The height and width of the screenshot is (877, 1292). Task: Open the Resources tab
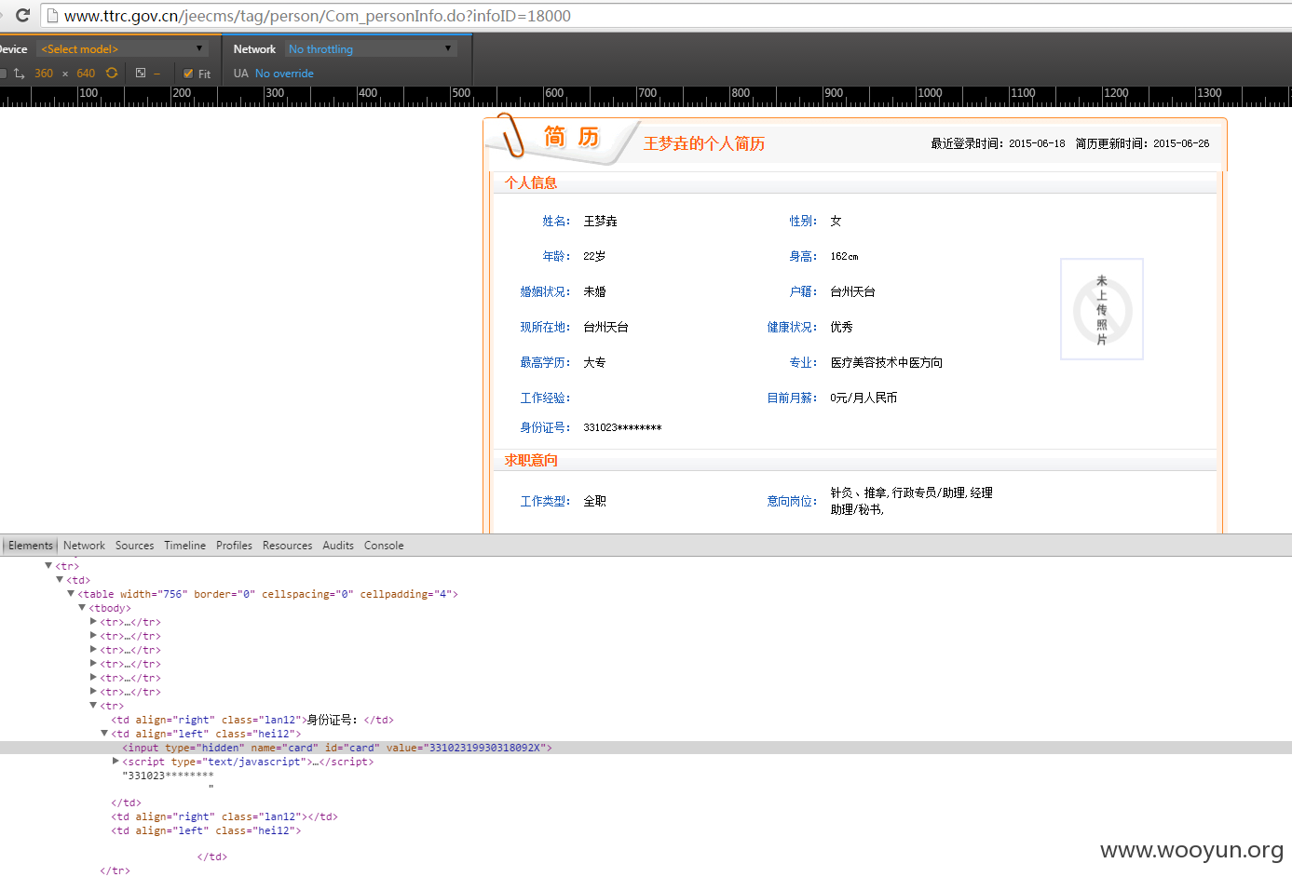tap(287, 546)
